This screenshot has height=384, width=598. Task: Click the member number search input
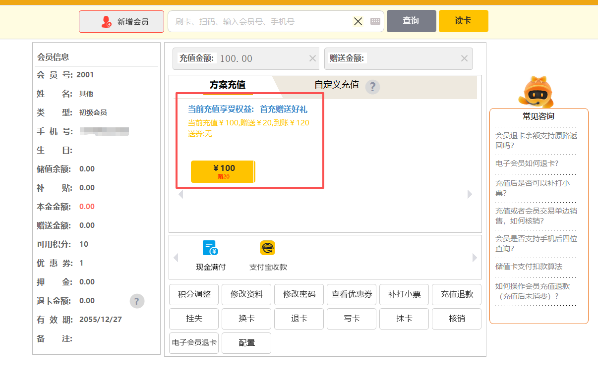coord(260,22)
